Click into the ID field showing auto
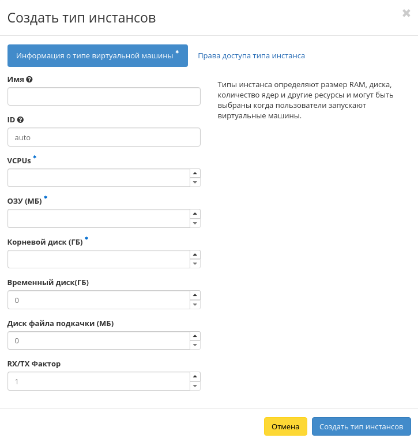 click(x=104, y=137)
